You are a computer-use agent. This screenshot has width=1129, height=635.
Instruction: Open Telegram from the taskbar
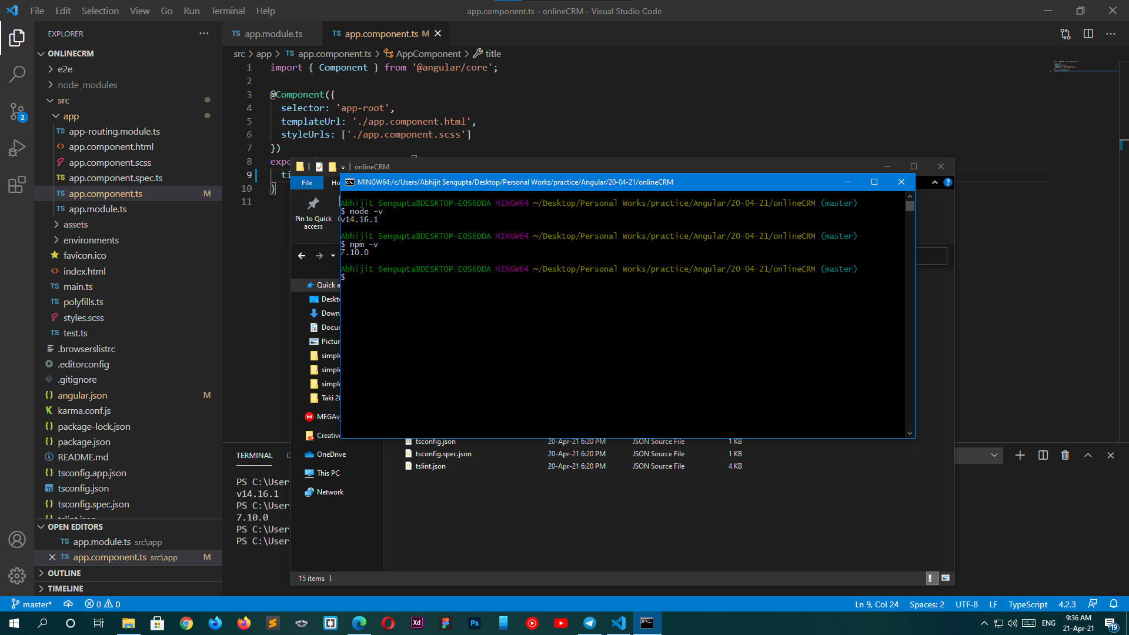590,623
